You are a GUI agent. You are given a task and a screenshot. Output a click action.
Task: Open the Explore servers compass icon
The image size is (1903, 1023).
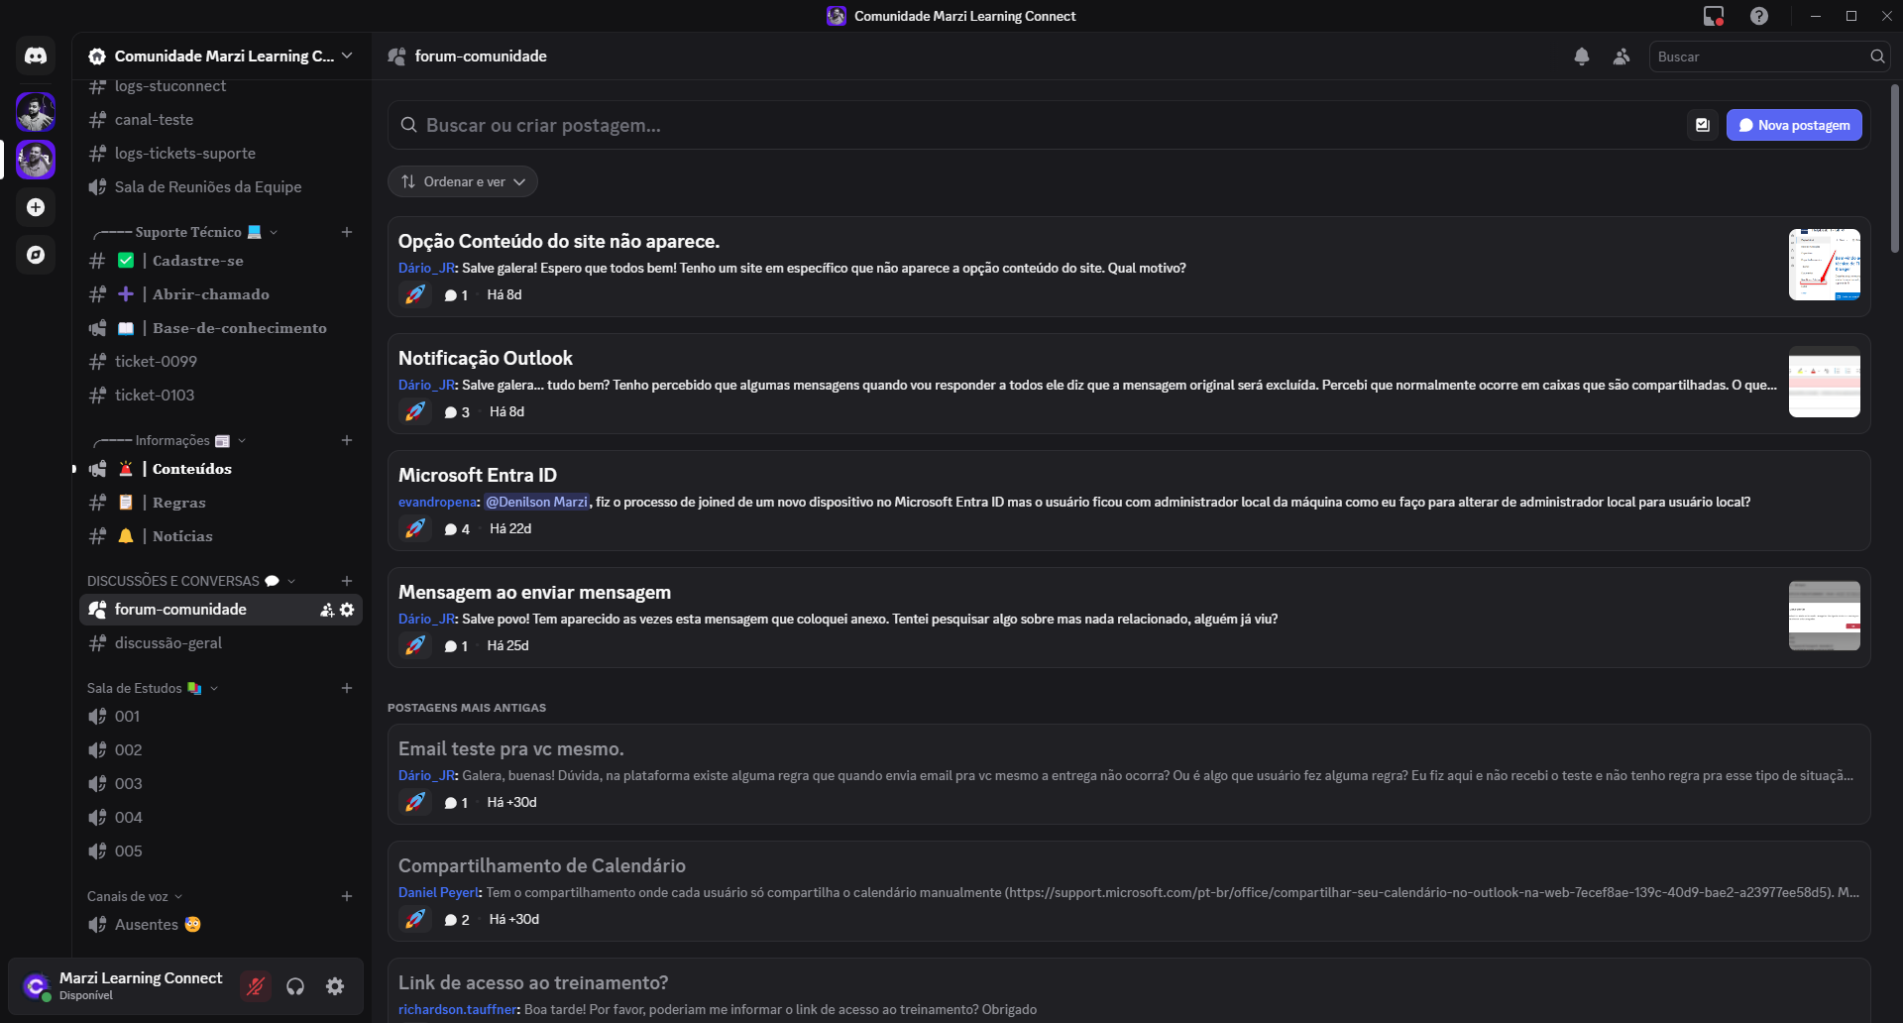click(36, 255)
